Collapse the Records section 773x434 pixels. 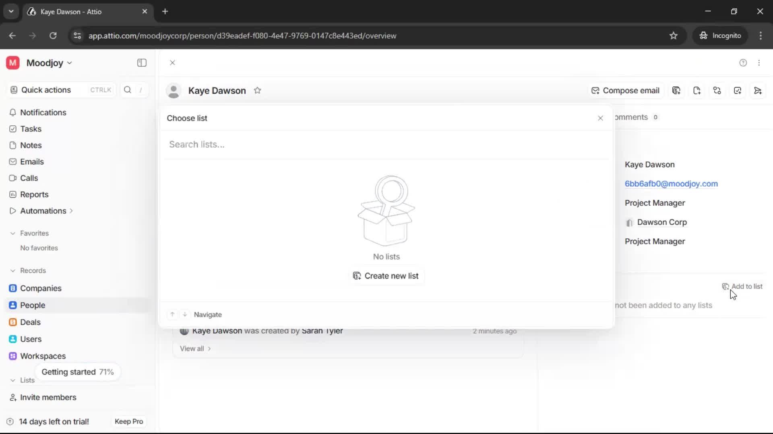click(x=13, y=270)
